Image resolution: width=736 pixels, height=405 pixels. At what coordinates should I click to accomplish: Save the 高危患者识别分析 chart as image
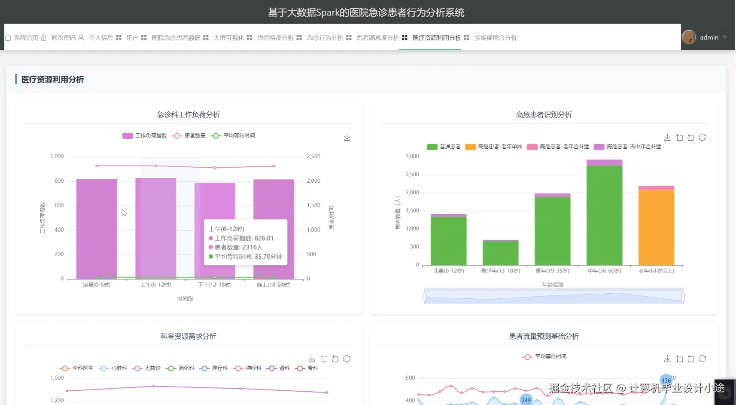(x=667, y=137)
